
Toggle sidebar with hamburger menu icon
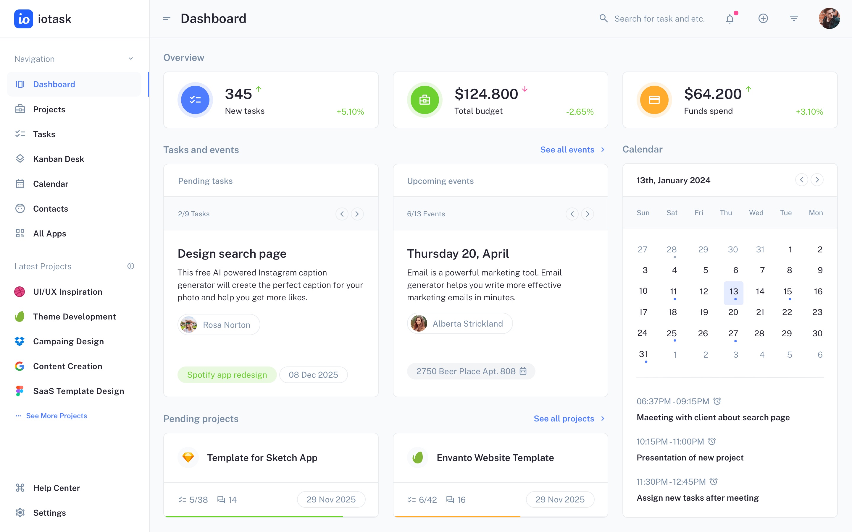coord(167,18)
